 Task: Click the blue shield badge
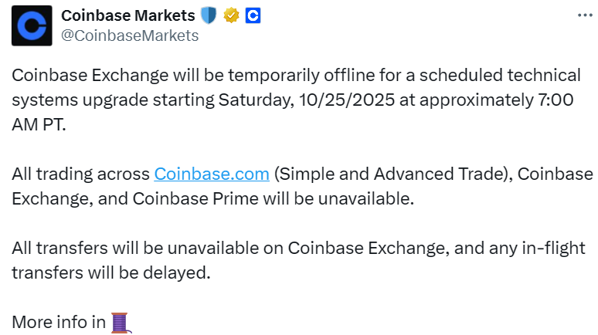209,15
